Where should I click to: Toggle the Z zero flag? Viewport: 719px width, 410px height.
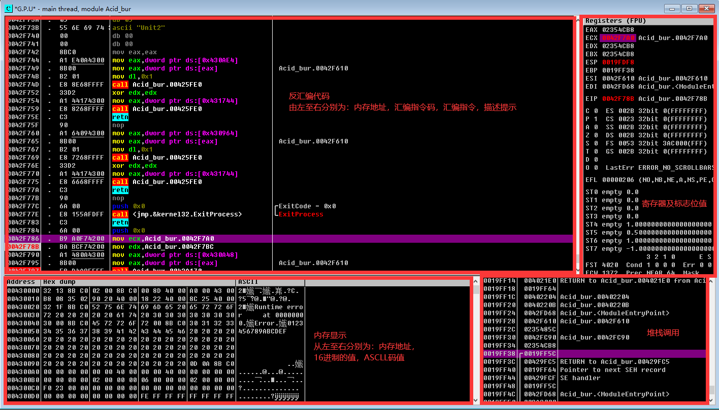click(590, 135)
